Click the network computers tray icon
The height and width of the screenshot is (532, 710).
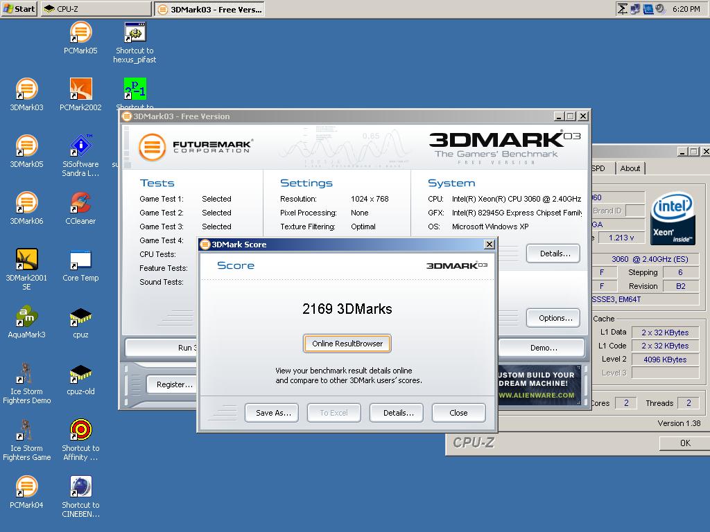[635, 8]
